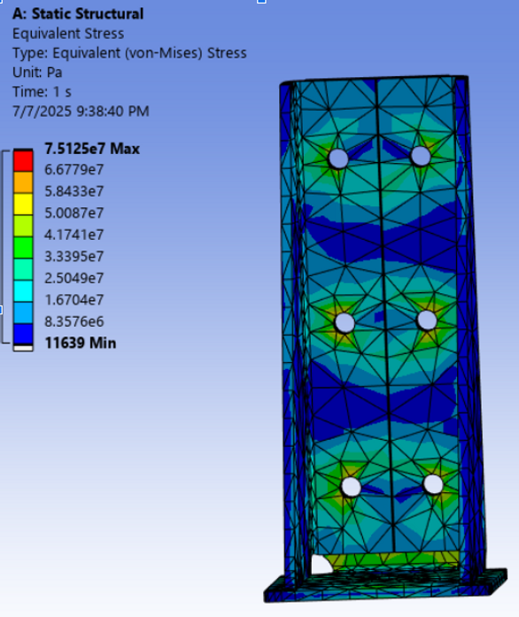519x617 pixels.
Task: Click the selection handle at top center
Action: click(x=261, y=2)
